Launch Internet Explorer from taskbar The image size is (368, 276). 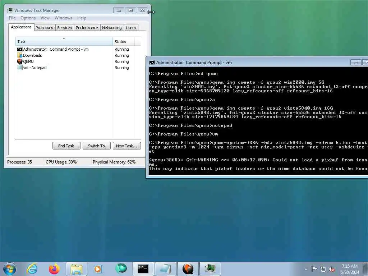point(32,269)
